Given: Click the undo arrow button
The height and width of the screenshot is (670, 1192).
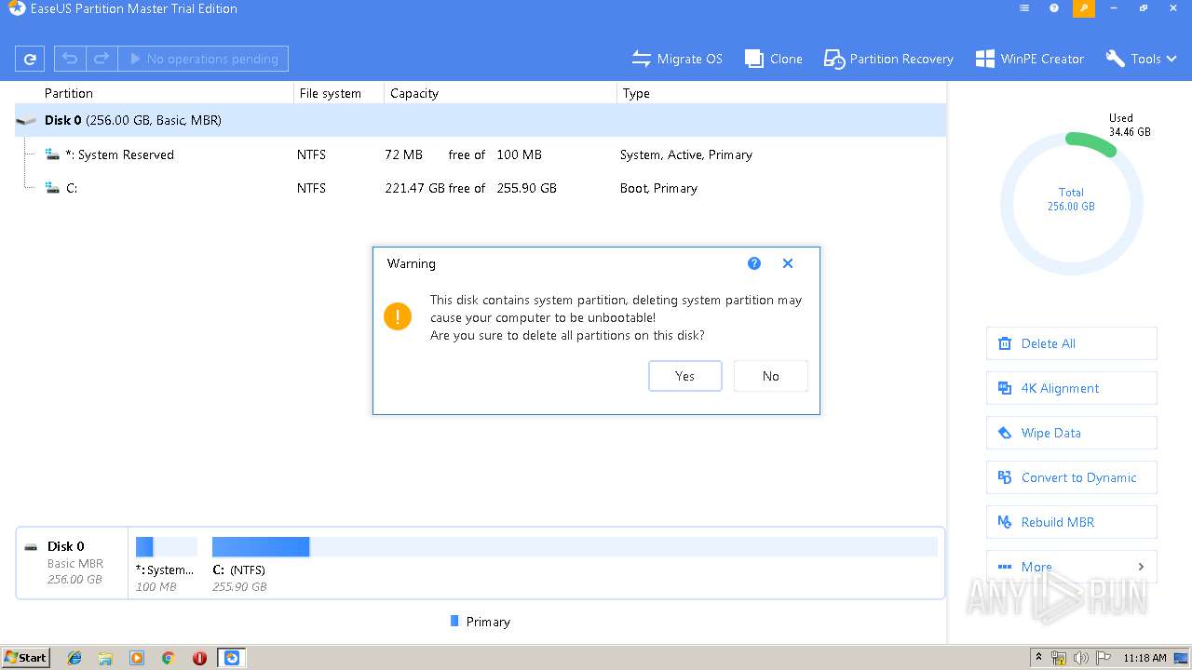Looking at the screenshot, I should click(70, 59).
